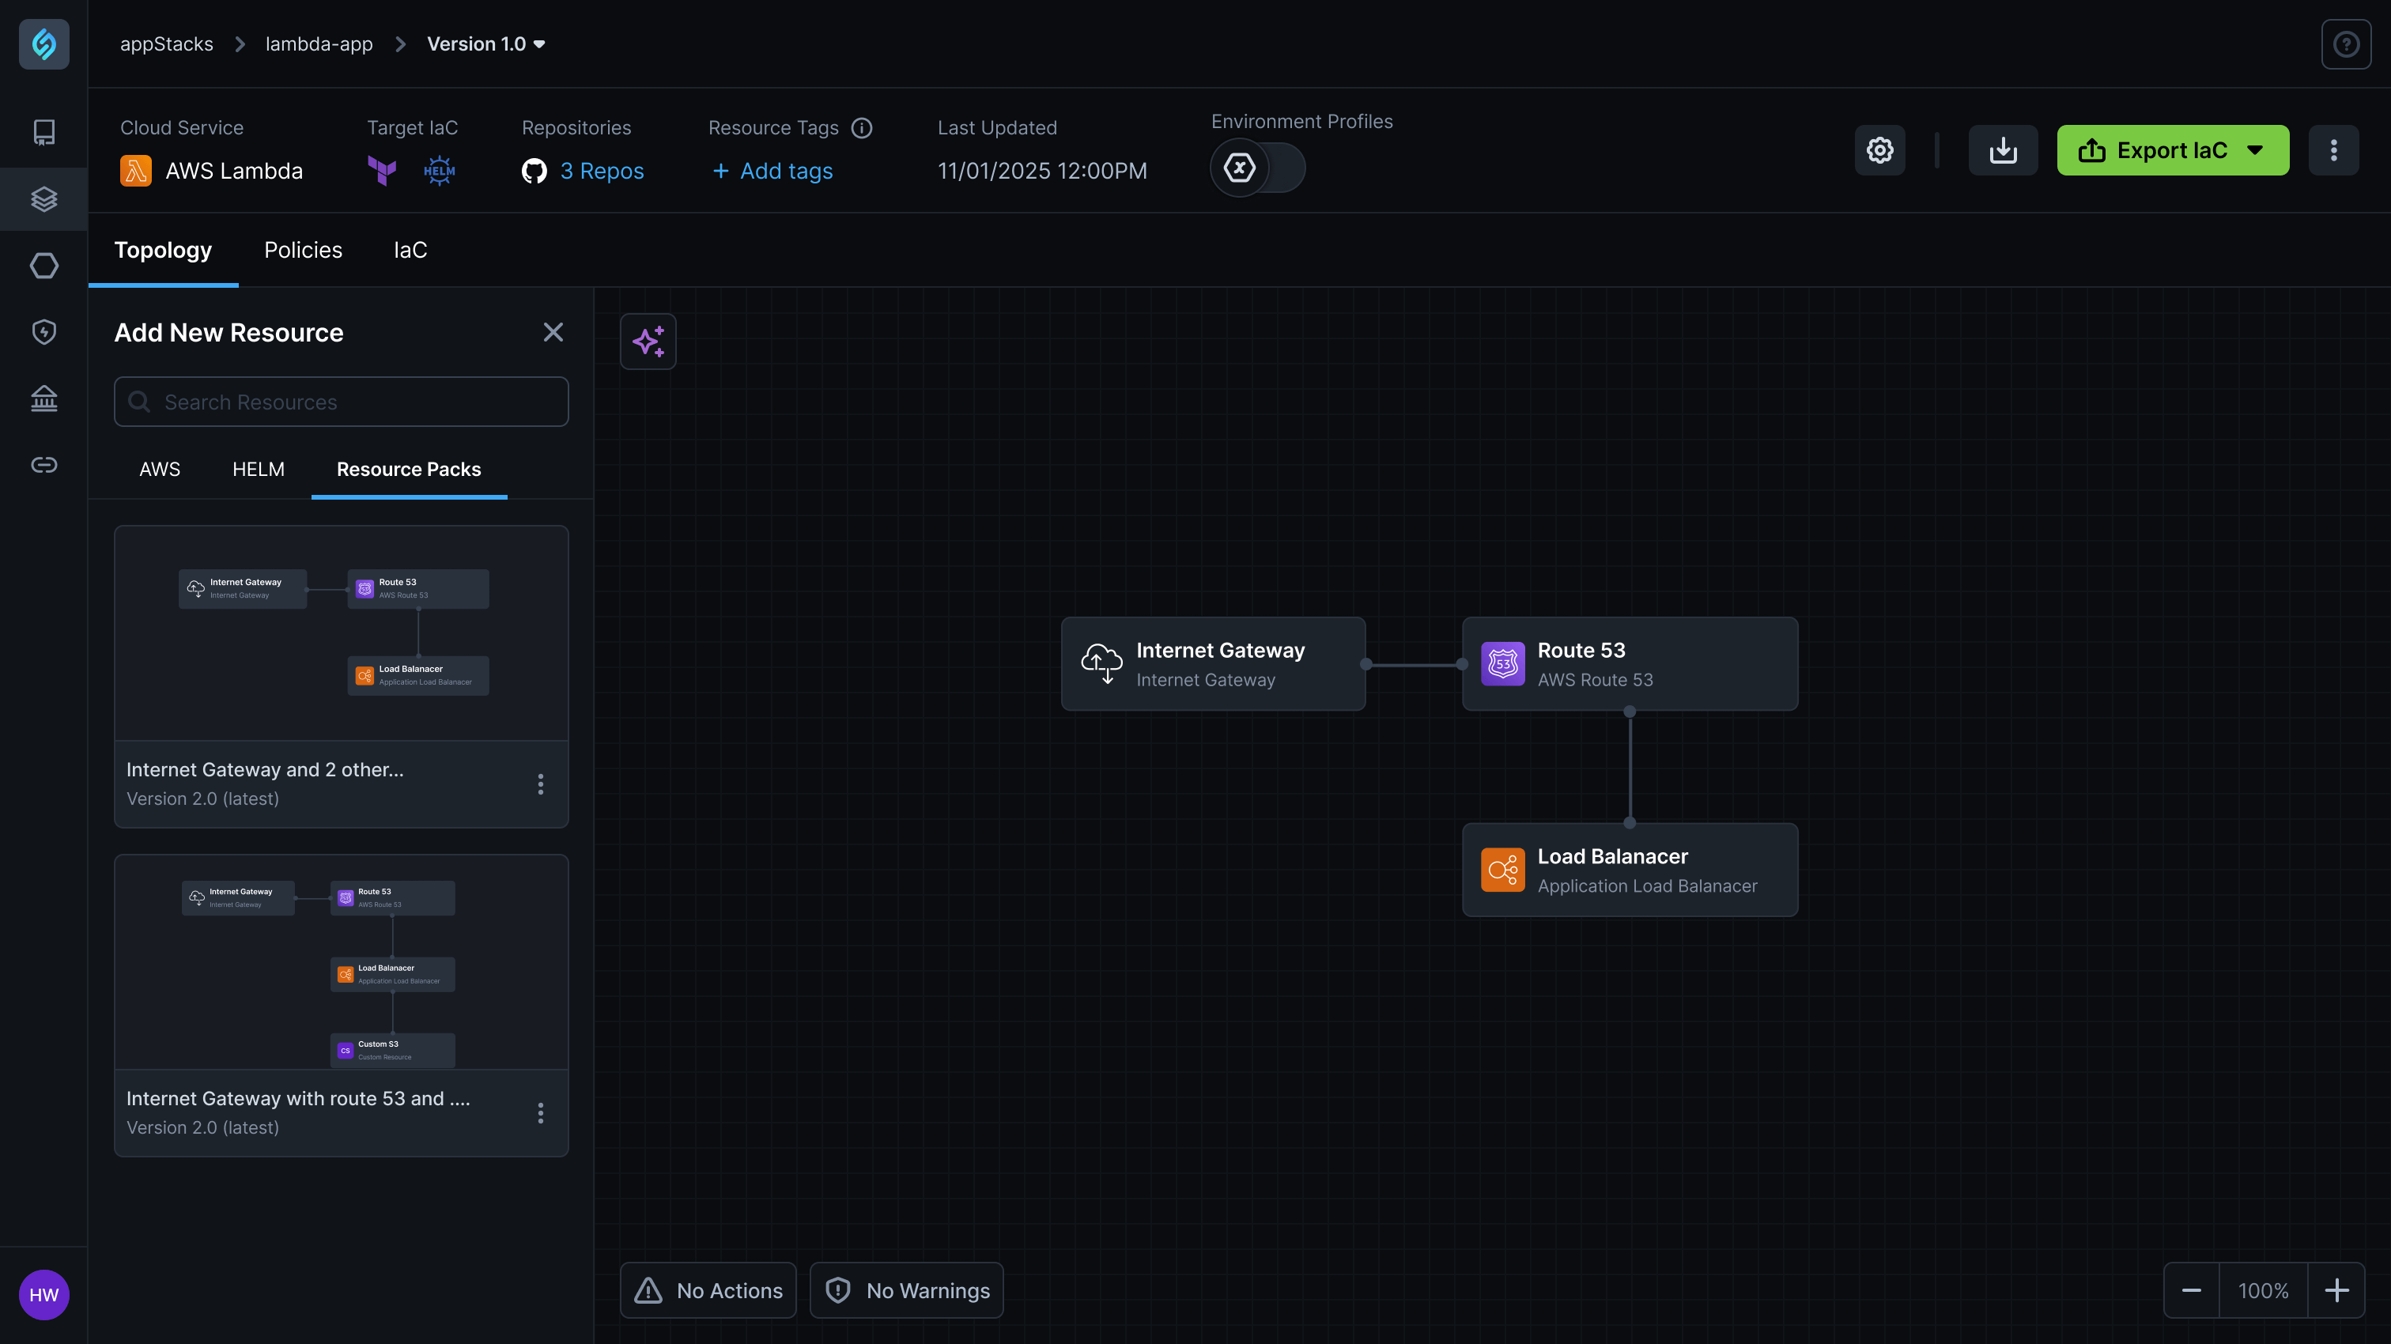Click the AI sparkle assistant button
2391x1344 pixels.
[x=648, y=342]
